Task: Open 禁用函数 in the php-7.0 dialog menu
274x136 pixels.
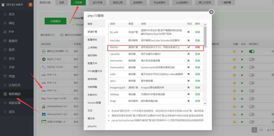Action: click(x=95, y=79)
